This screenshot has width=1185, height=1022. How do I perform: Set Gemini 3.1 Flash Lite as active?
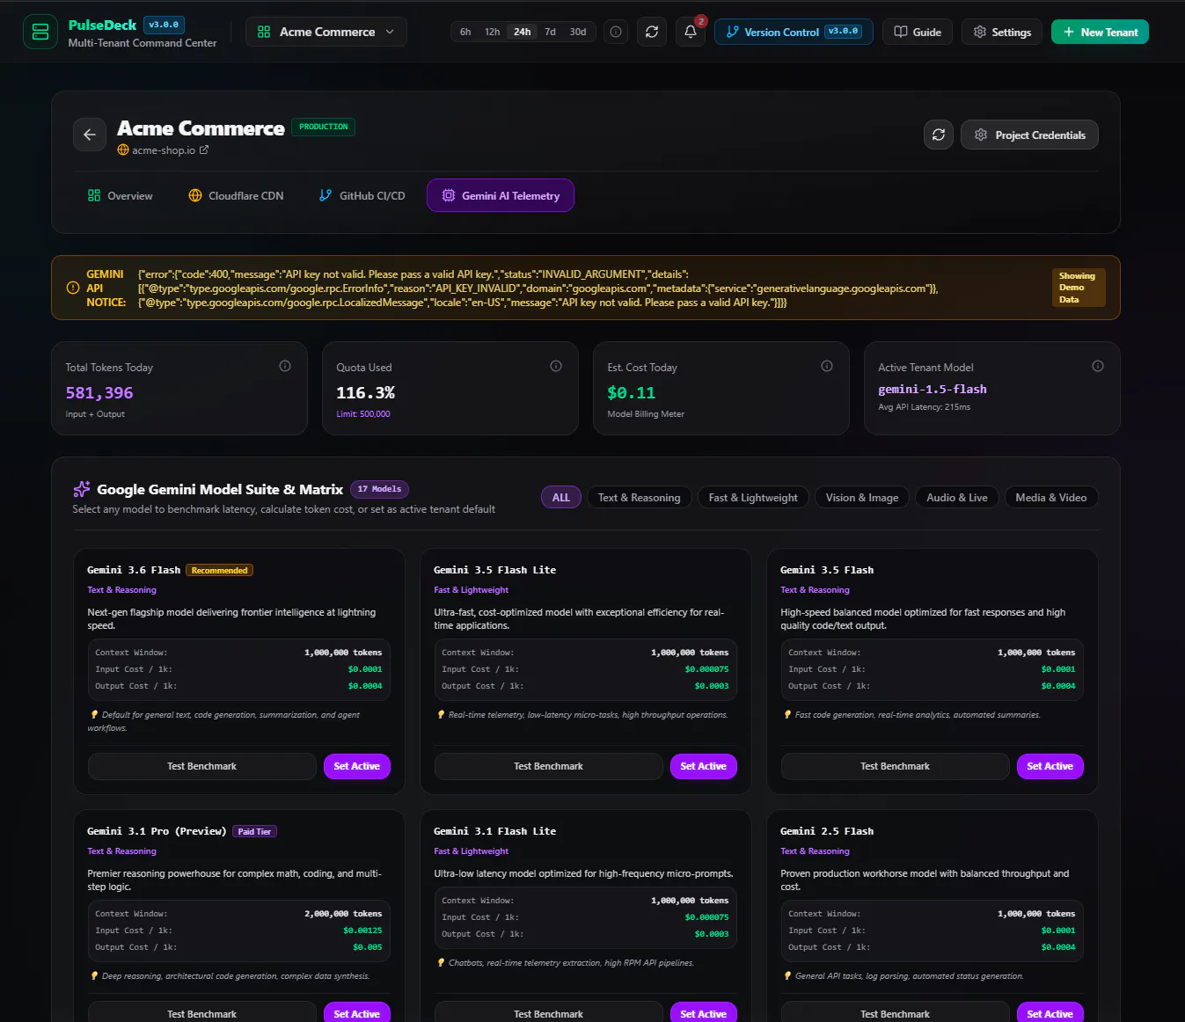click(x=704, y=1012)
